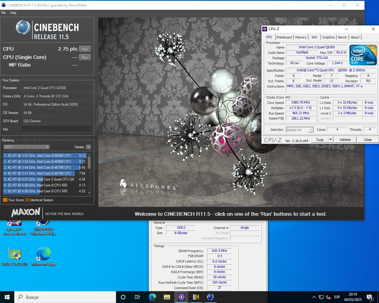The image size is (379, 303).
Task: Open network status tray icon
Action: click(x=321, y=297)
